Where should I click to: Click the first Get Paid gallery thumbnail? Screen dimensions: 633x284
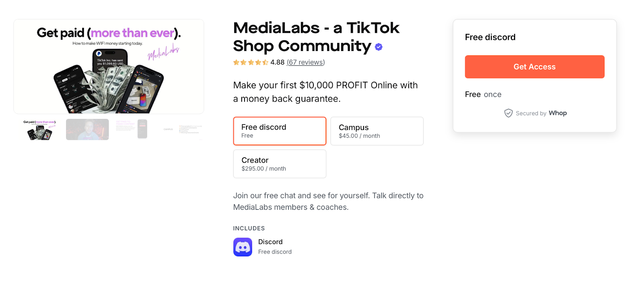38,129
